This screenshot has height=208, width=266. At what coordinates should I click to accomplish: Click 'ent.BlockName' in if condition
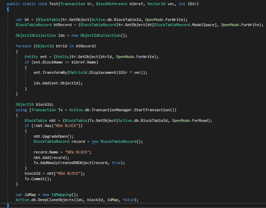(48, 62)
